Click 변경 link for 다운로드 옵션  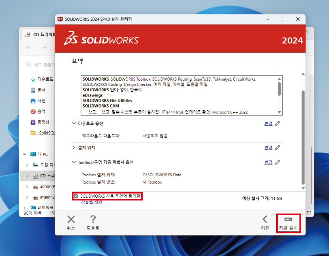(x=268, y=123)
